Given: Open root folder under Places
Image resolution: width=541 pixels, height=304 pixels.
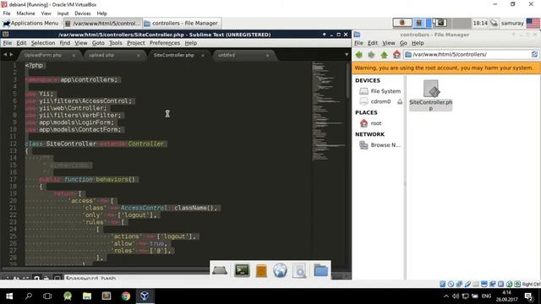Looking at the screenshot, I should (371, 123).
